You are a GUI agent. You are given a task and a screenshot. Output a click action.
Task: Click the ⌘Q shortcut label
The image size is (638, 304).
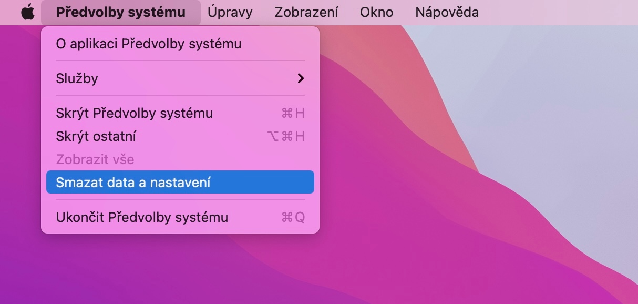293,217
